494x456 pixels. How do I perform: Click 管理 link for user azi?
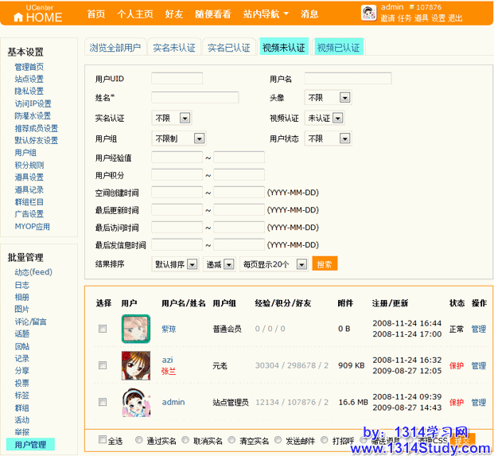coord(478,366)
